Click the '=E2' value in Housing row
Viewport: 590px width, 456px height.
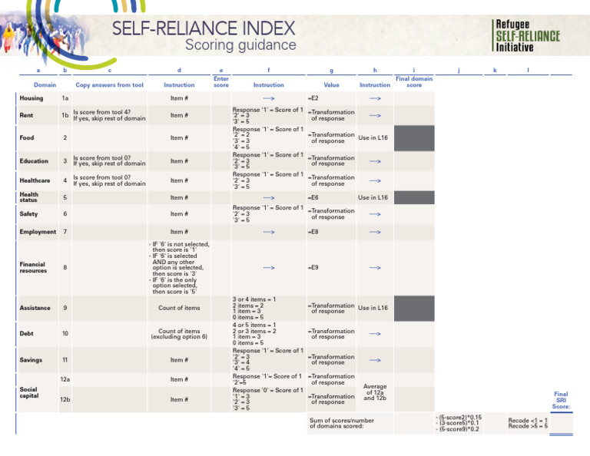tap(313, 98)
